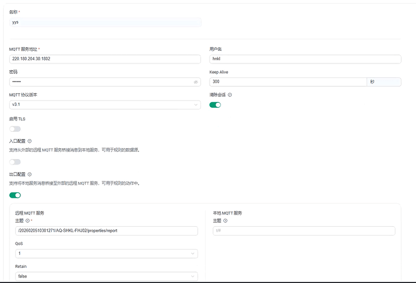The height and width of the screenshot is (283, 416).
Task: Click the remote MQTT 主题 topic field
Action: click(x=106, y=230)
